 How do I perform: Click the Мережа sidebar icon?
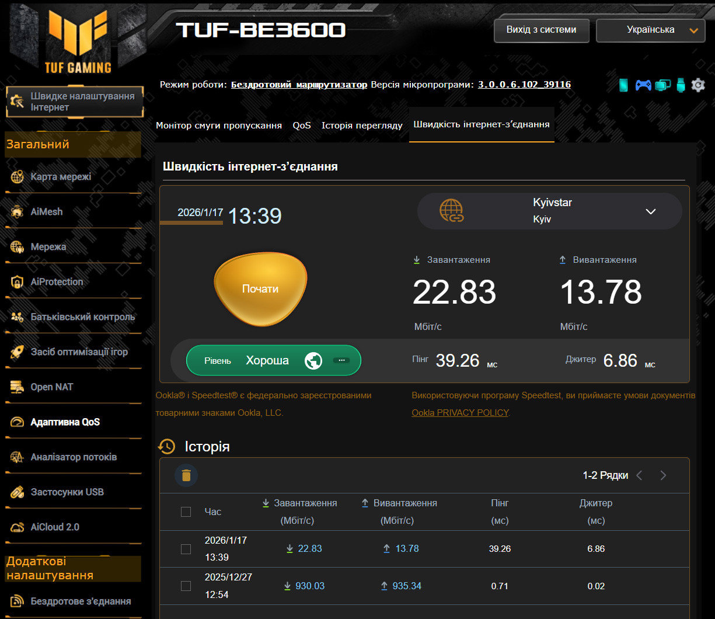(18, 246)
